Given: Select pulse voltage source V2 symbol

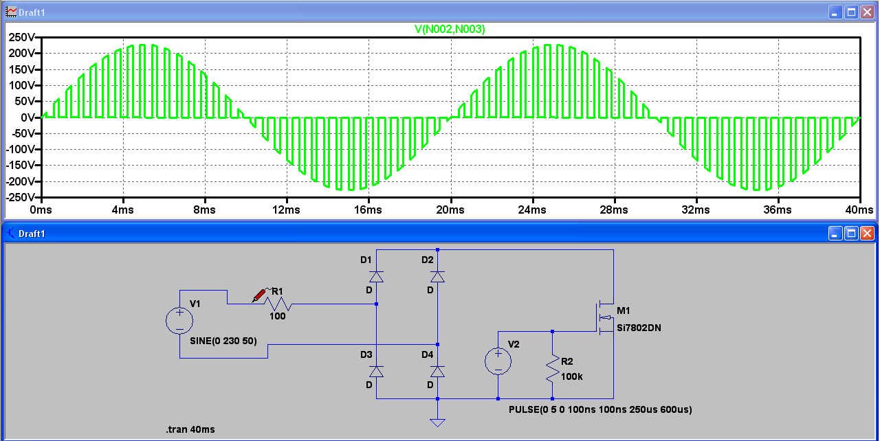Looking at the screenshot, I should click(497, 361).
